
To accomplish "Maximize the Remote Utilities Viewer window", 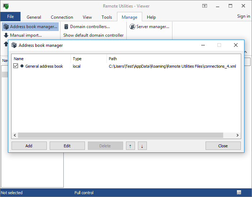I will [230, 6].
